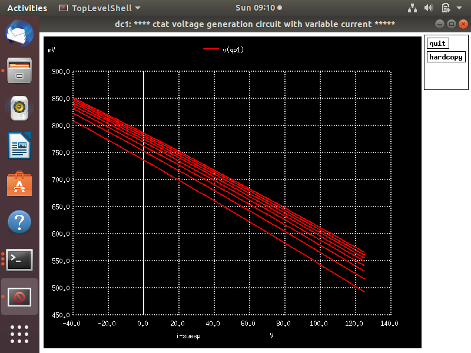Open Ubuntu Software center
The width and height of the screenshot is (471, 353).
19,184
